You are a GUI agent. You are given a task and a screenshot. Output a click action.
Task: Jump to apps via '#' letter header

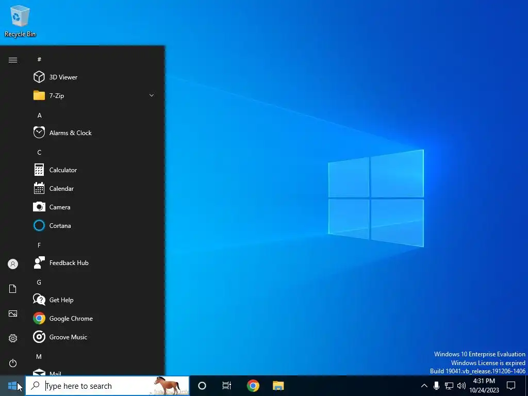tap(39, 59)
